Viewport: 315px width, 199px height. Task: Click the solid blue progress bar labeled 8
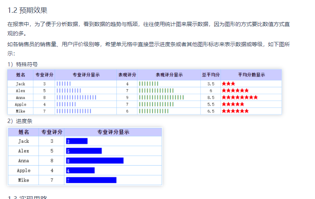(x=95, y=161)
